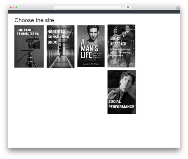Open the Direct Approach dance cover
The height and width of the screenshot is (159, 188).
121,46
